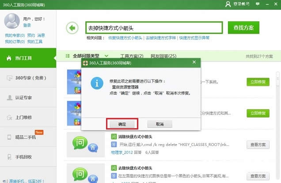Click the phone icon beside 精品二手机

(x=9, y=137)
